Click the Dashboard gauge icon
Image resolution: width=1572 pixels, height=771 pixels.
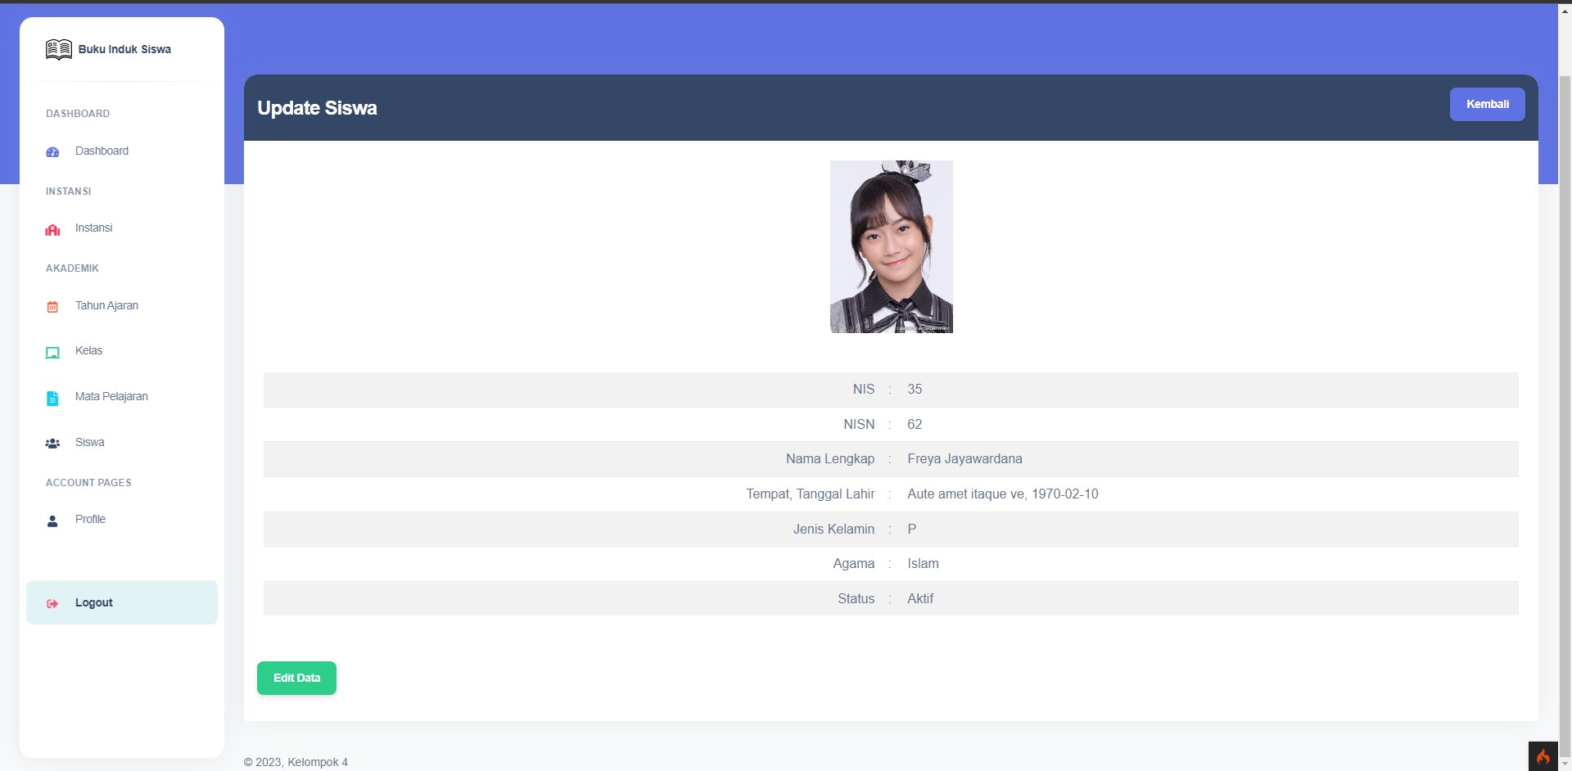(52, 151)
